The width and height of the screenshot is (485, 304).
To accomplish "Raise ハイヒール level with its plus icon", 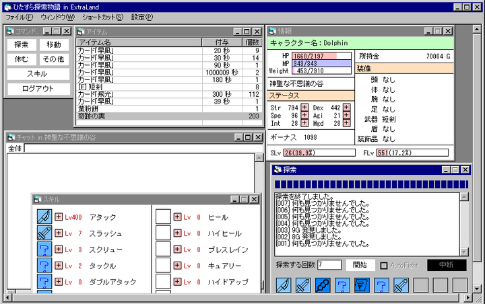I will click(177, 233).
